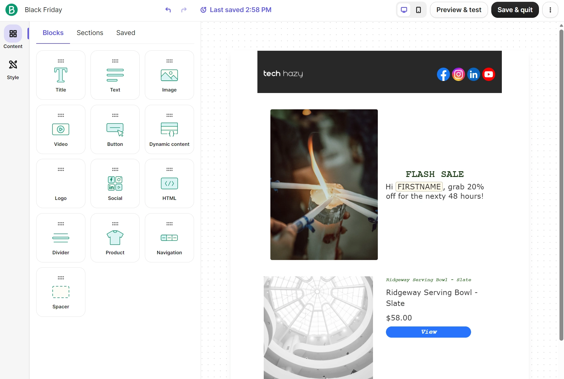Select the Text block
Screen dimensions: 564x379
point(115,75)
